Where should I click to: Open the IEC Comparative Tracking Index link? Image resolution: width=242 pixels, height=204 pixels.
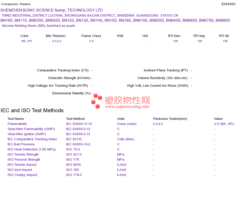pos(32,139)
